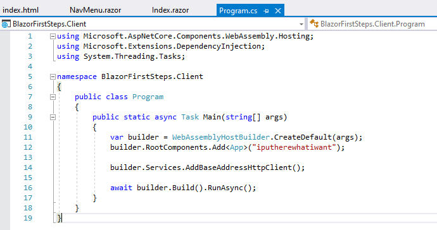Image resolution: width=437 pixels, height=230 pixels.
Task: Open the BlazorFirstSteps.Client.Program type dropdown
Action: point(372,24)
